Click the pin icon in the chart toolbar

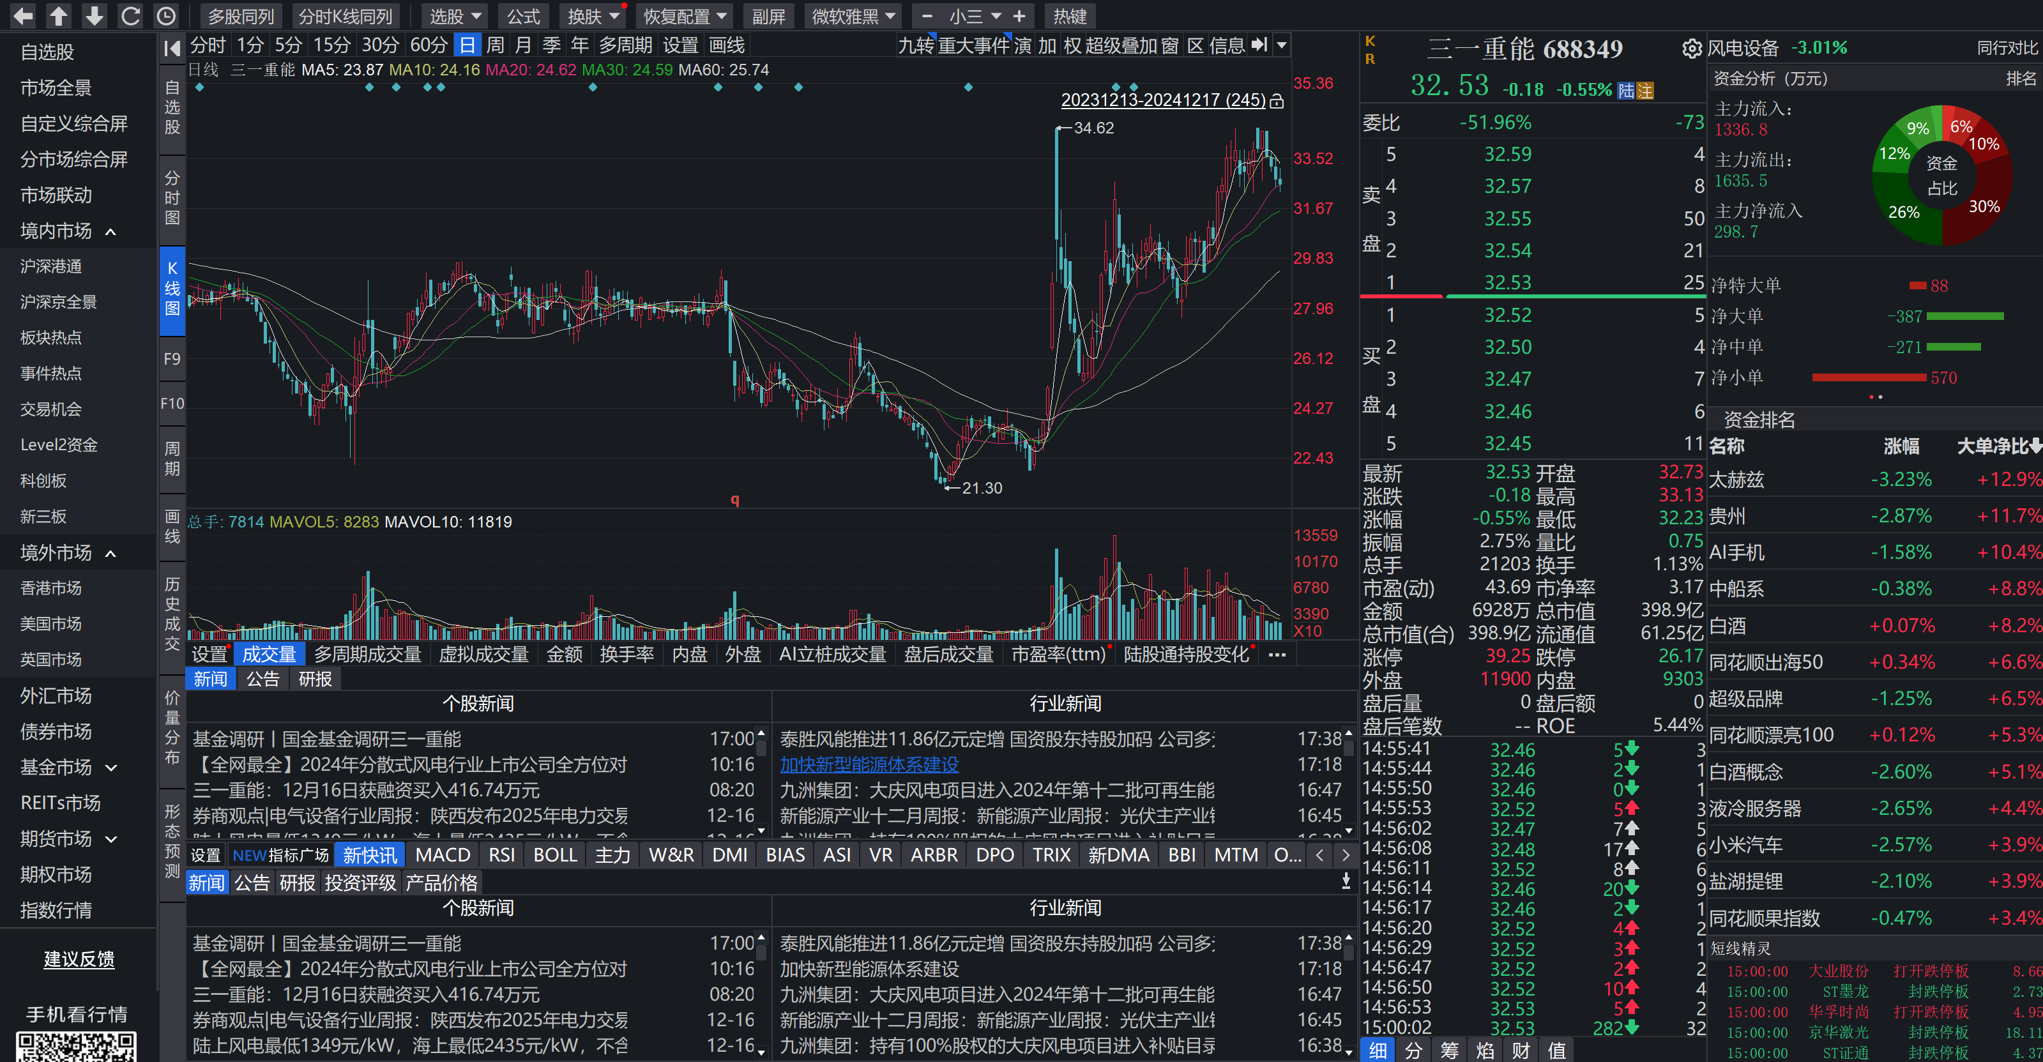pyautogui.click(x=1259, y=45)
